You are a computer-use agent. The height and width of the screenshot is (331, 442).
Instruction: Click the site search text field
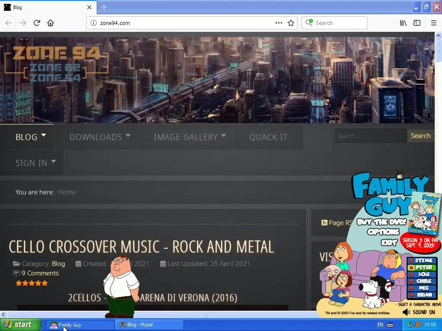[x=371, y=136]
